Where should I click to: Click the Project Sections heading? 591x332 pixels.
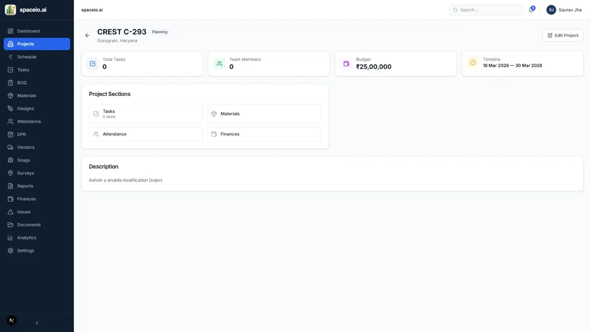[110, 94]
